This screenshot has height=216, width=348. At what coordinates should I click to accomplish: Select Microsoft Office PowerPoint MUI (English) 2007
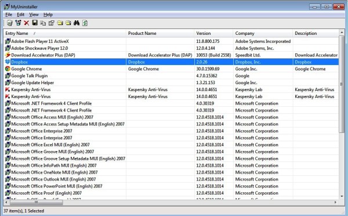click(57, 186)
